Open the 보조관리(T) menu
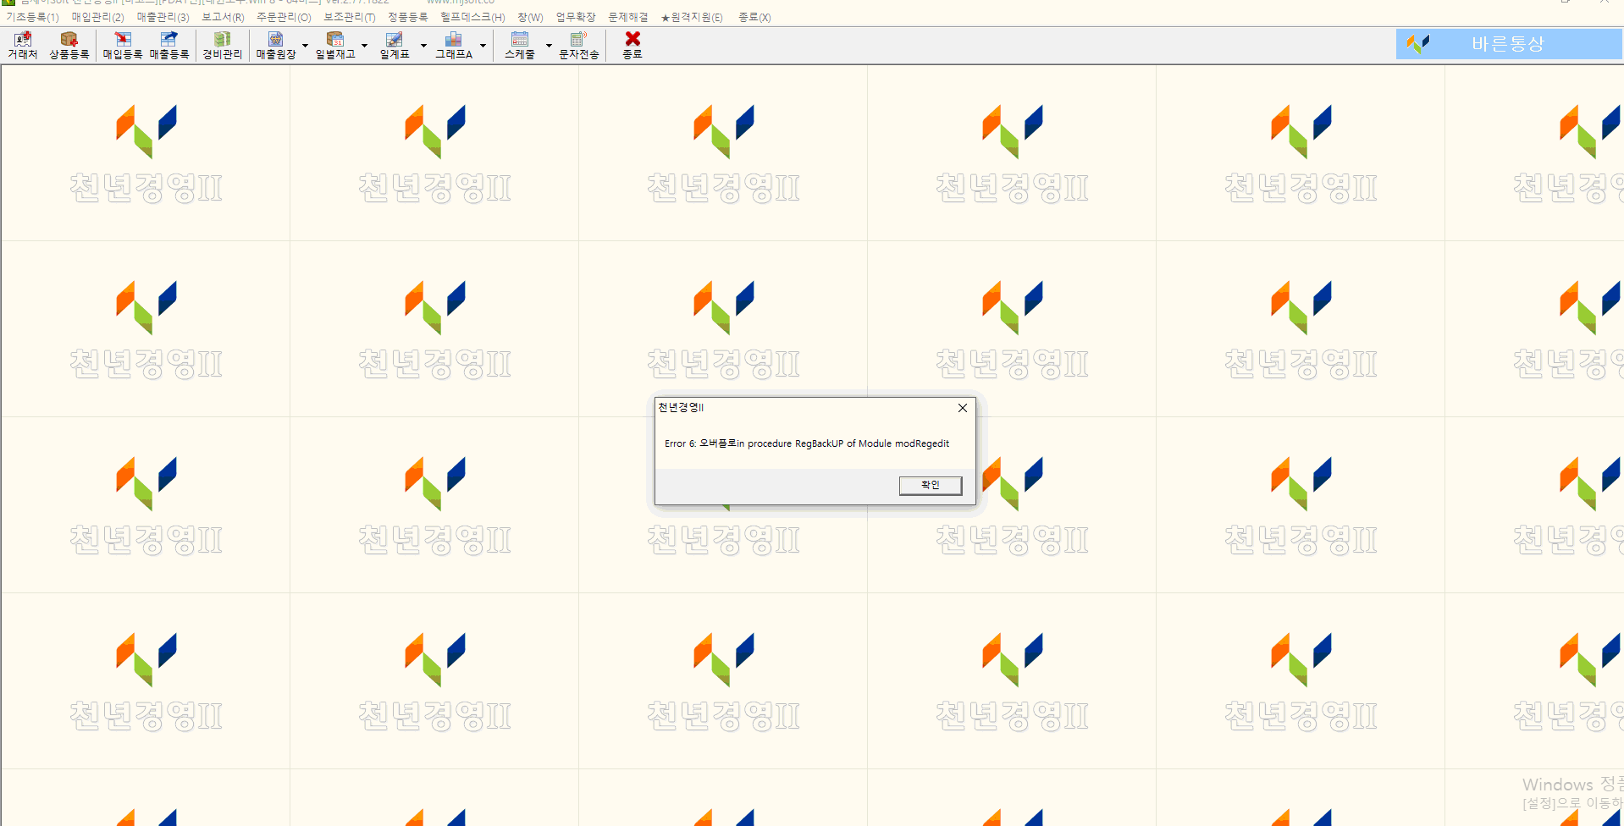Image resolution: width=1624 pixels, height=826 pixels. (349, 17)
